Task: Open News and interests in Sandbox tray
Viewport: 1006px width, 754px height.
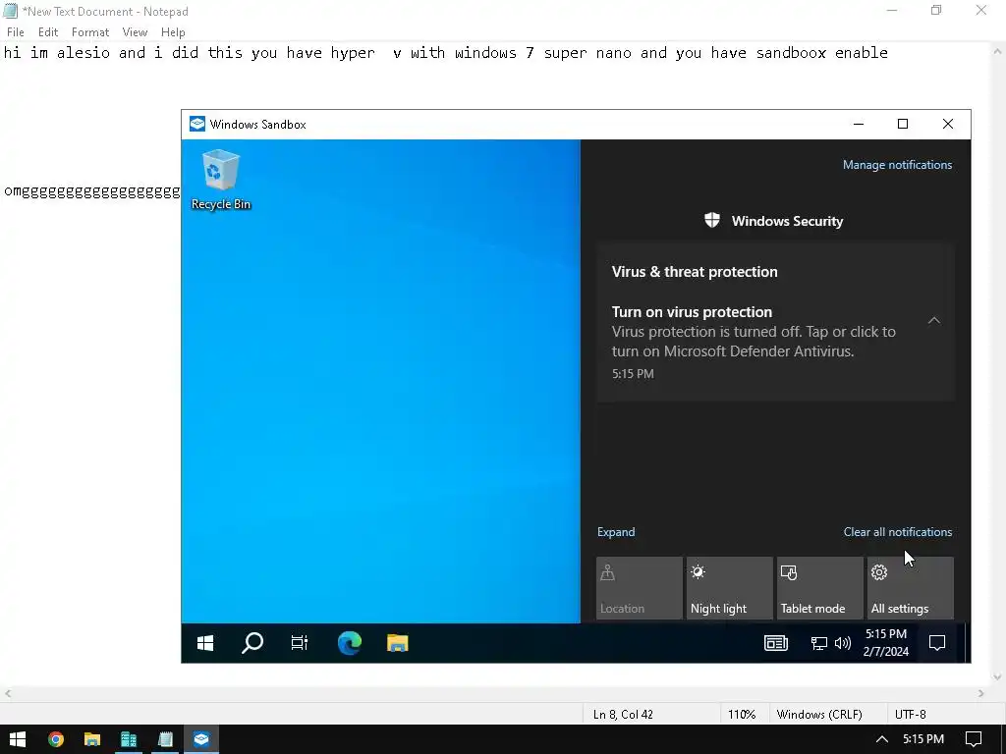Action: click(776, 643)
